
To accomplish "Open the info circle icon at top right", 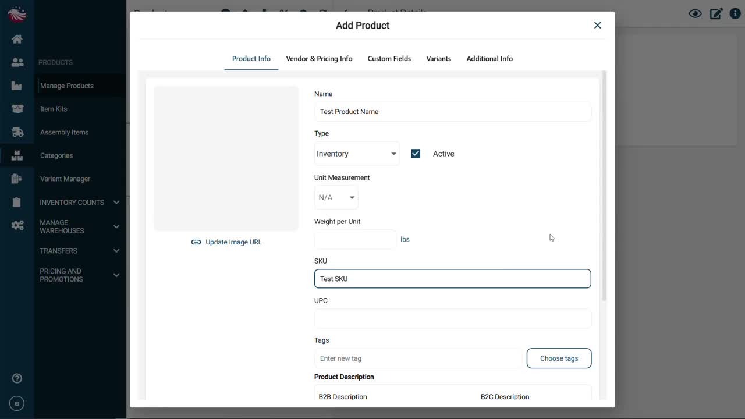I will tap(735, 13).
